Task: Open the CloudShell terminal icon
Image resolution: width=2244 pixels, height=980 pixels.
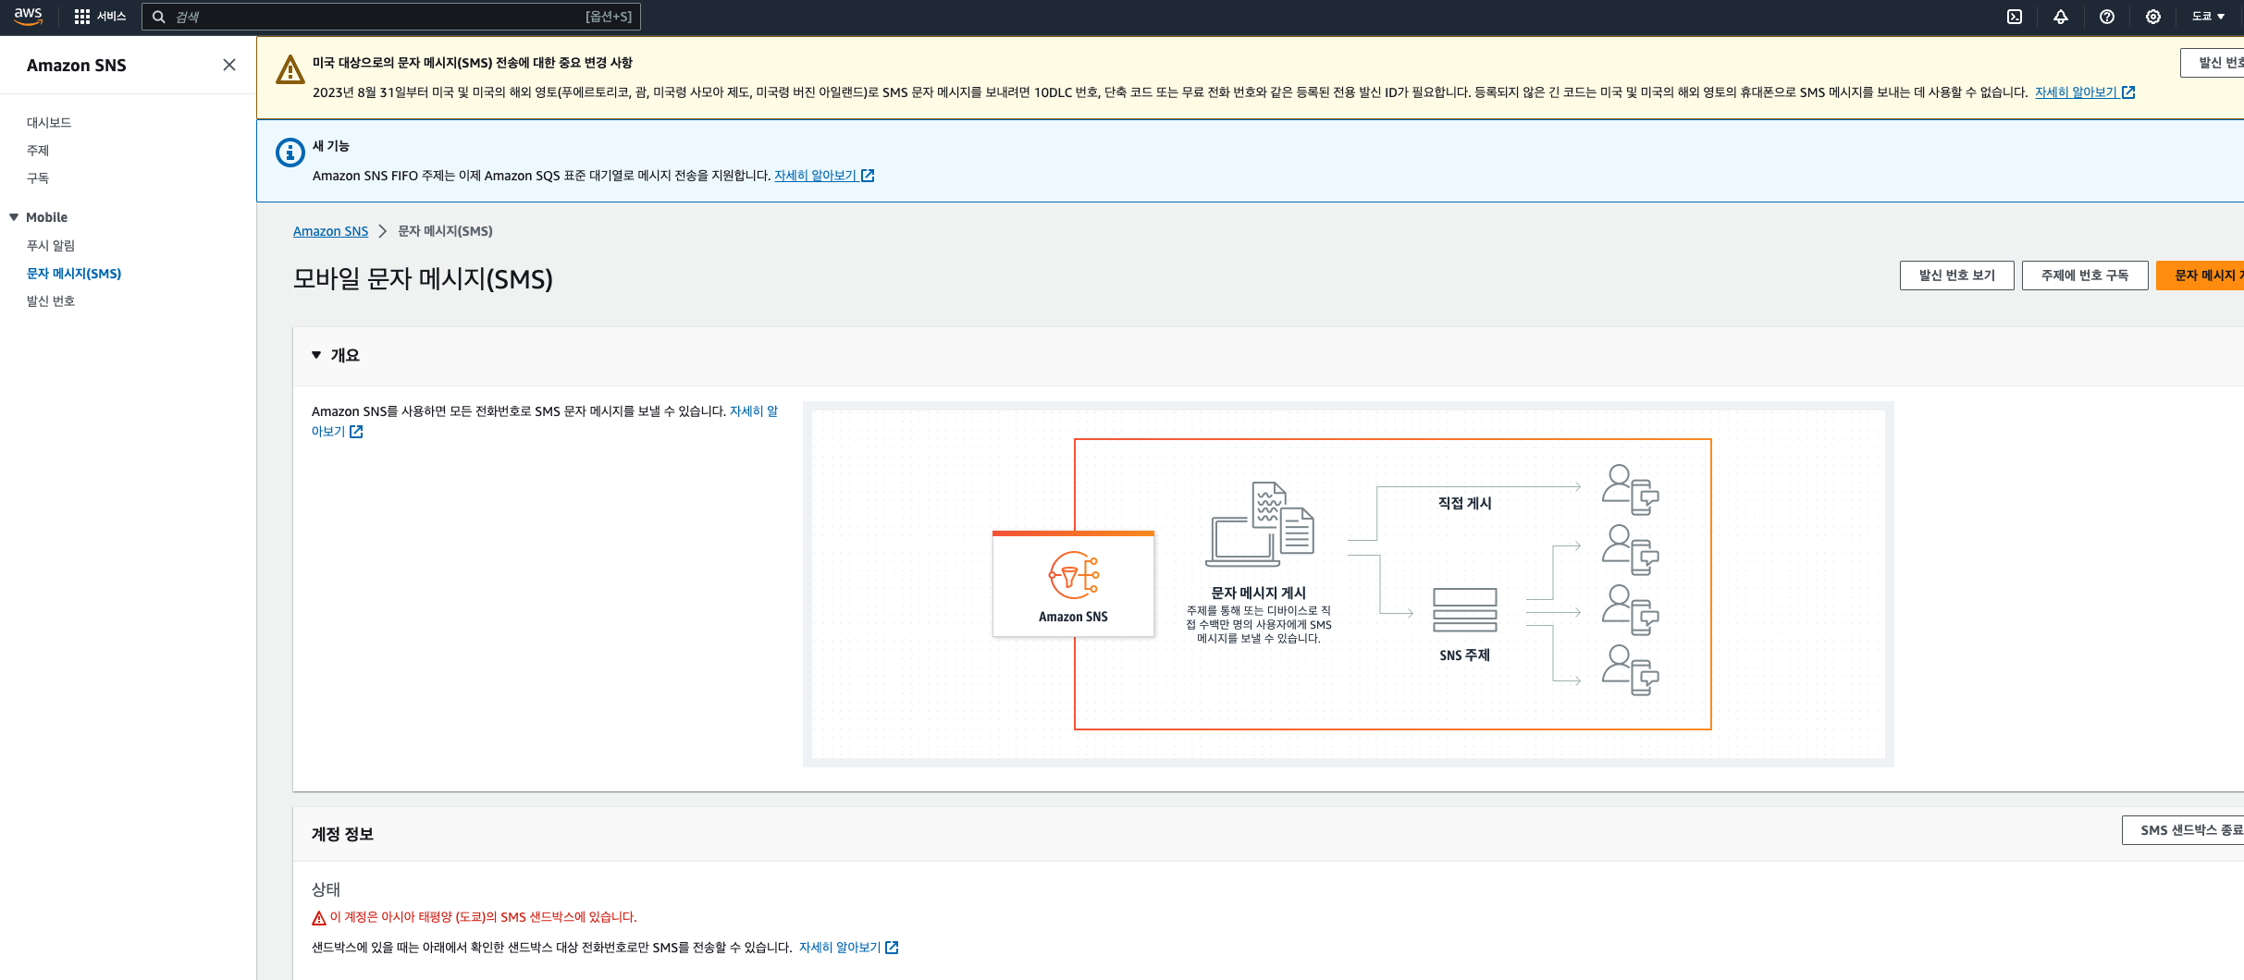Action: coord(2015,17)
